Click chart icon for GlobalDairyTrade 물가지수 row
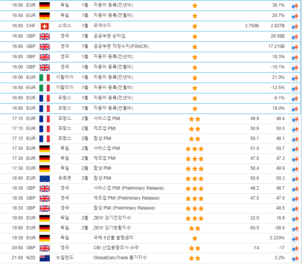 (295, 258)
